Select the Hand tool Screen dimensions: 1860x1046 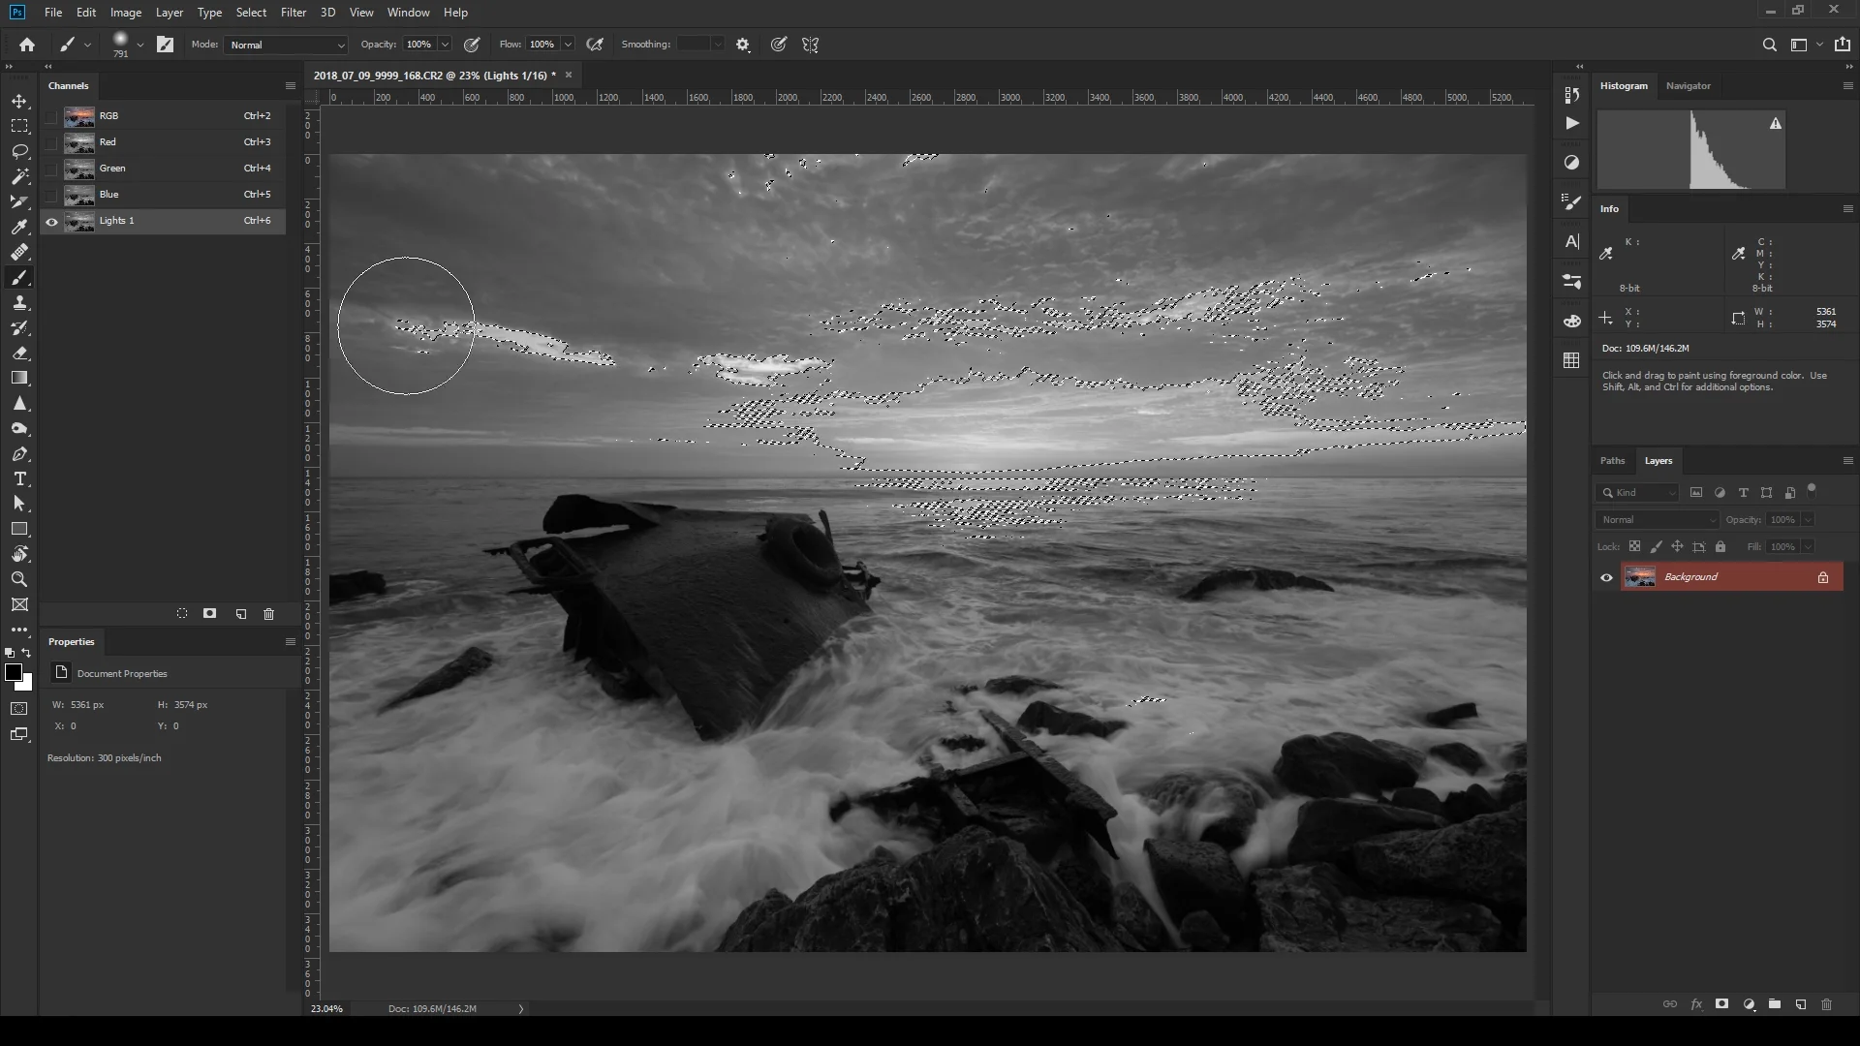19,554
